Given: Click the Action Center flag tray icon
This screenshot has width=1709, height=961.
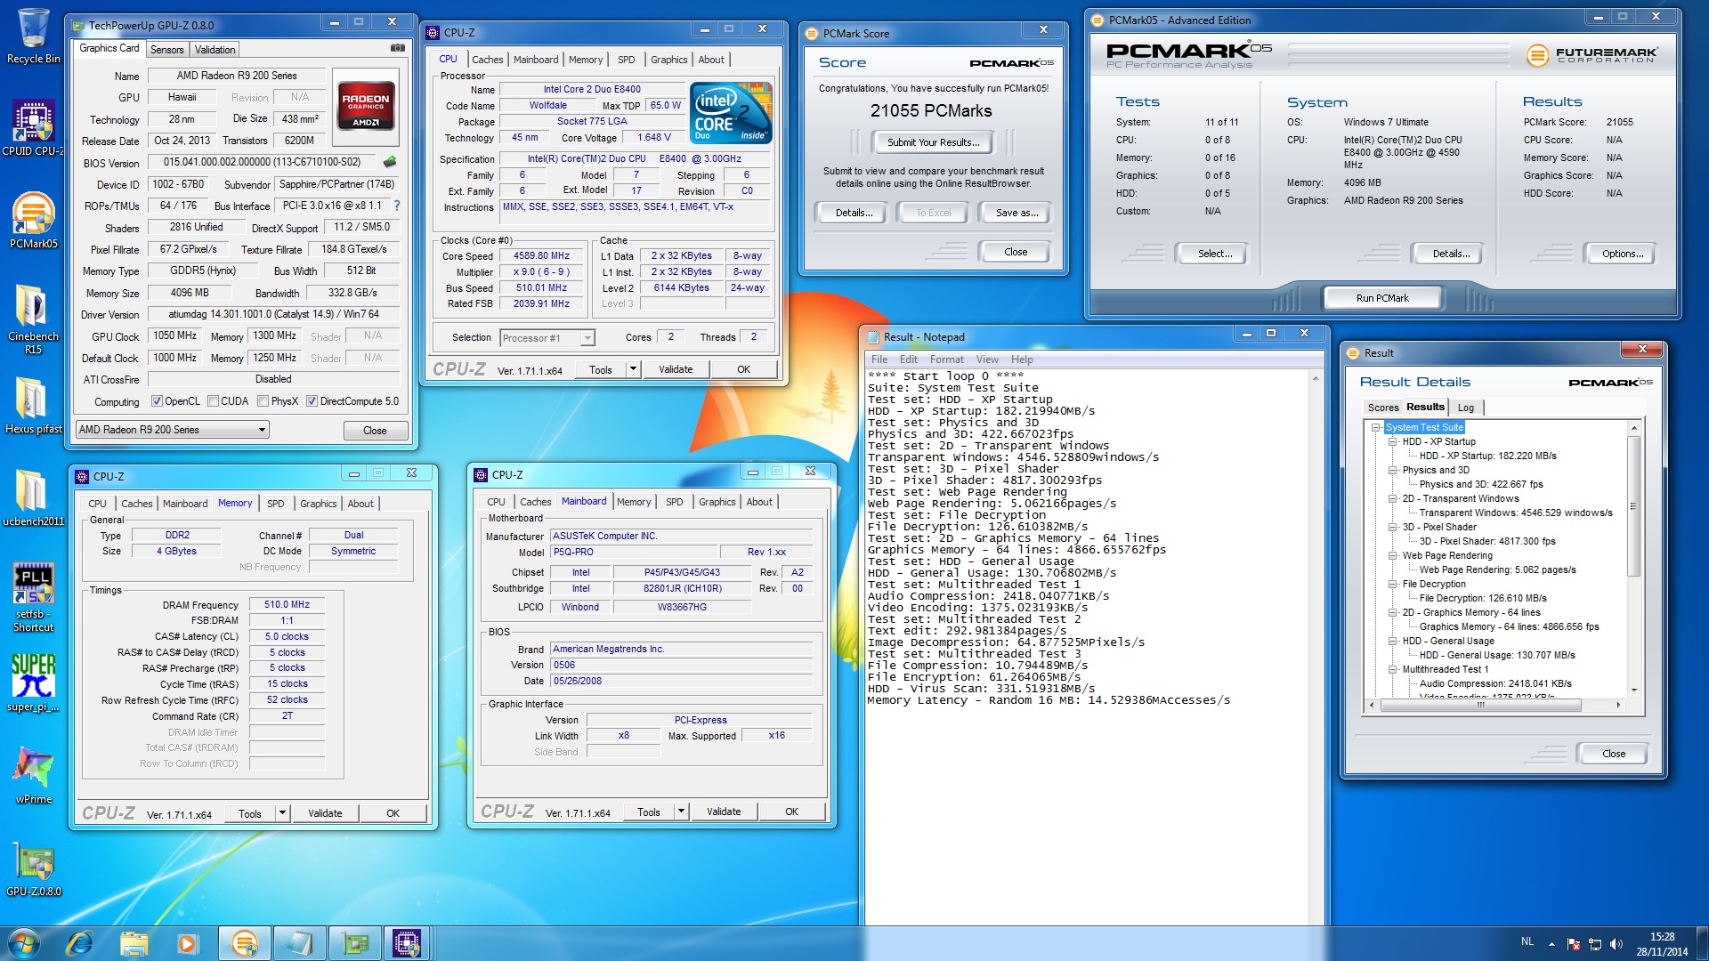Looking at the screenshot, I should 1574,944.
